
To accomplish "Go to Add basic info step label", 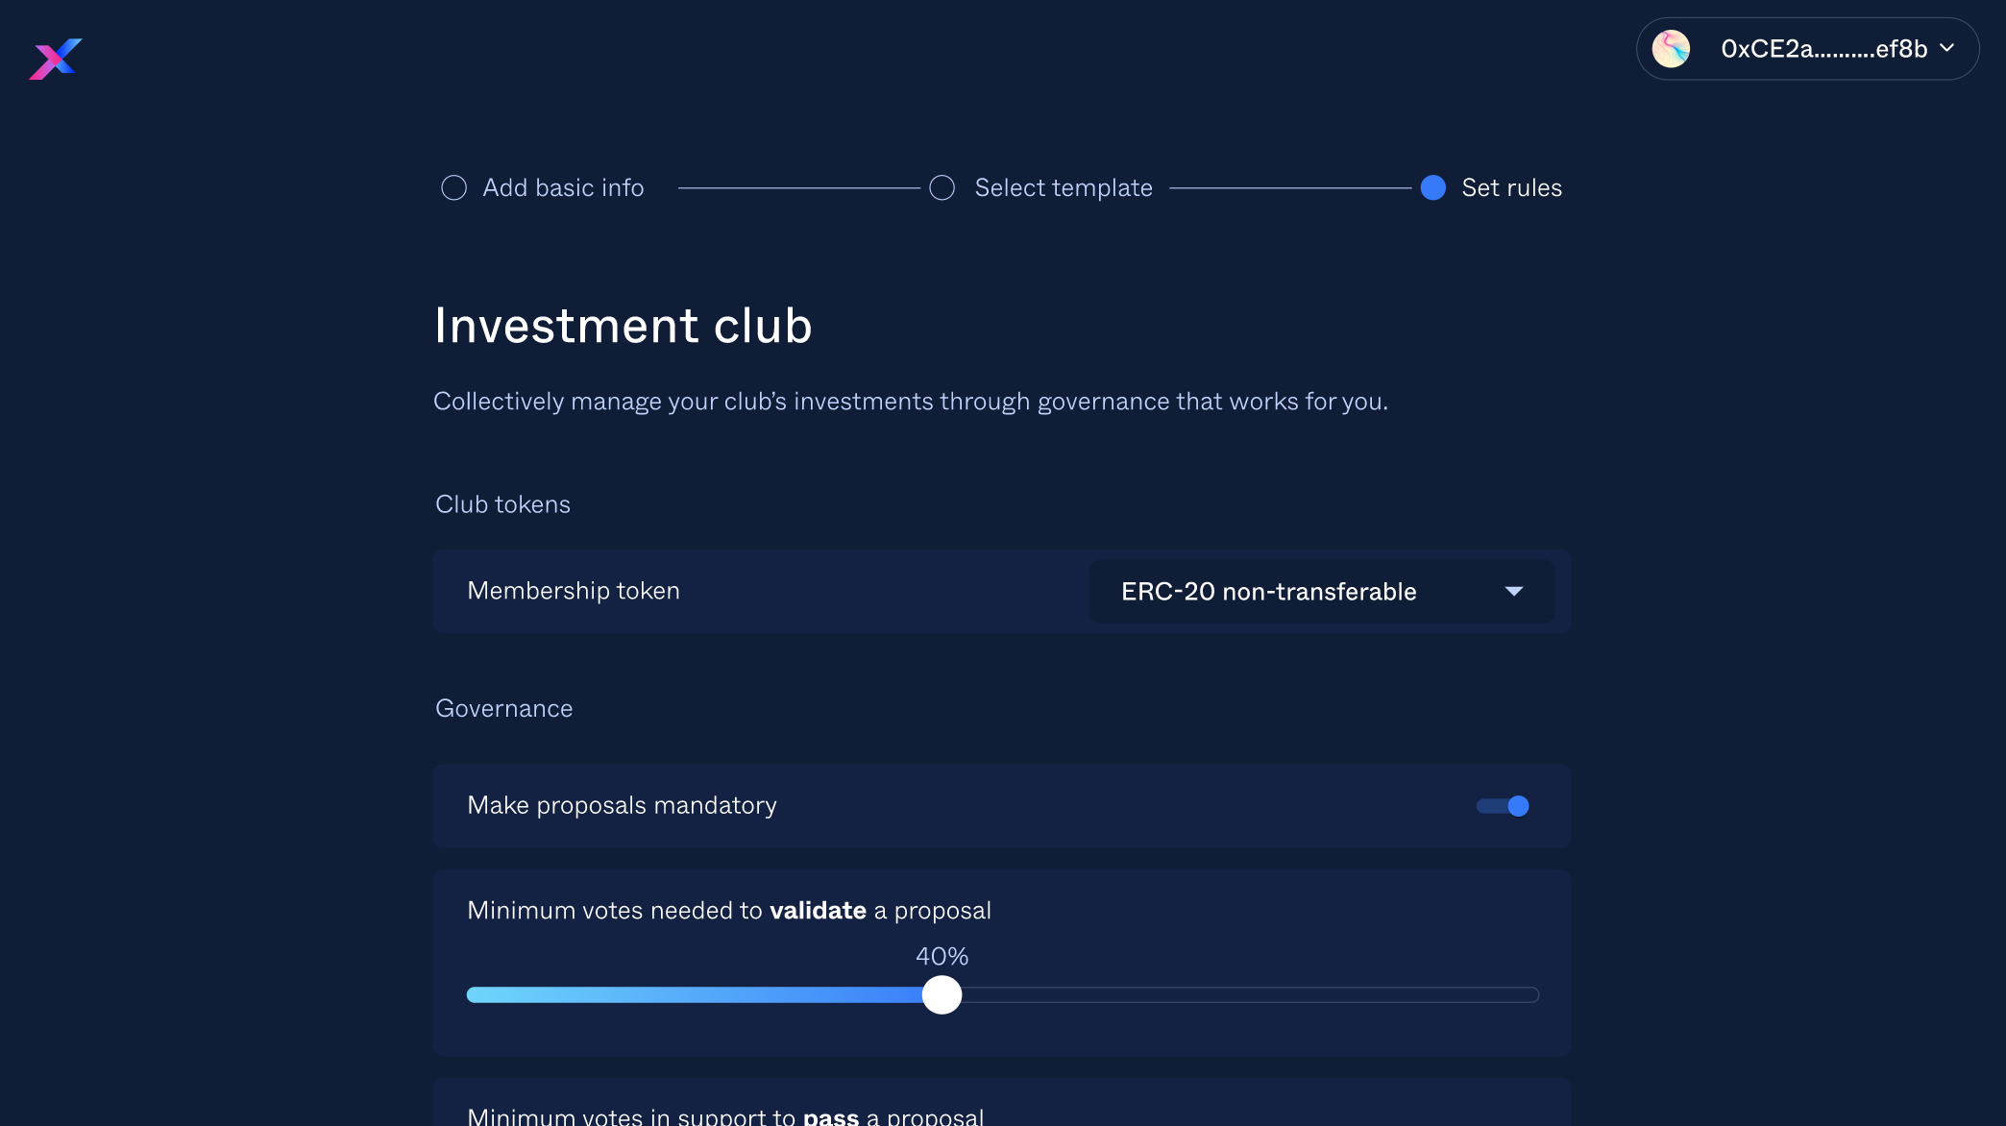I will [x=563, y=187].
